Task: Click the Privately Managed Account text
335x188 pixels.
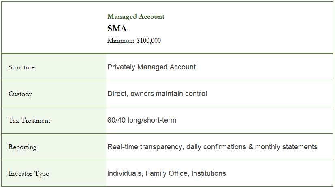Action: click(x=151, y=67)
